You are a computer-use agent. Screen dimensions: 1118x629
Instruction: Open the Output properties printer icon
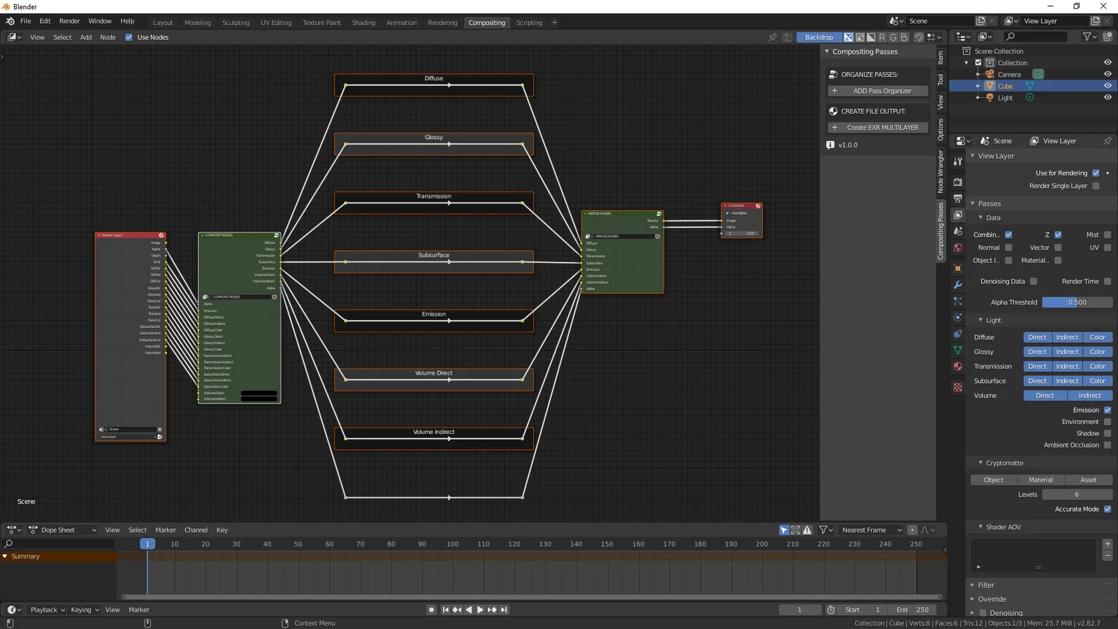click(x=958, y=198)
